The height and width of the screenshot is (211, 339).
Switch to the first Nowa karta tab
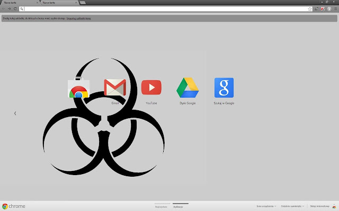(20, 3)
